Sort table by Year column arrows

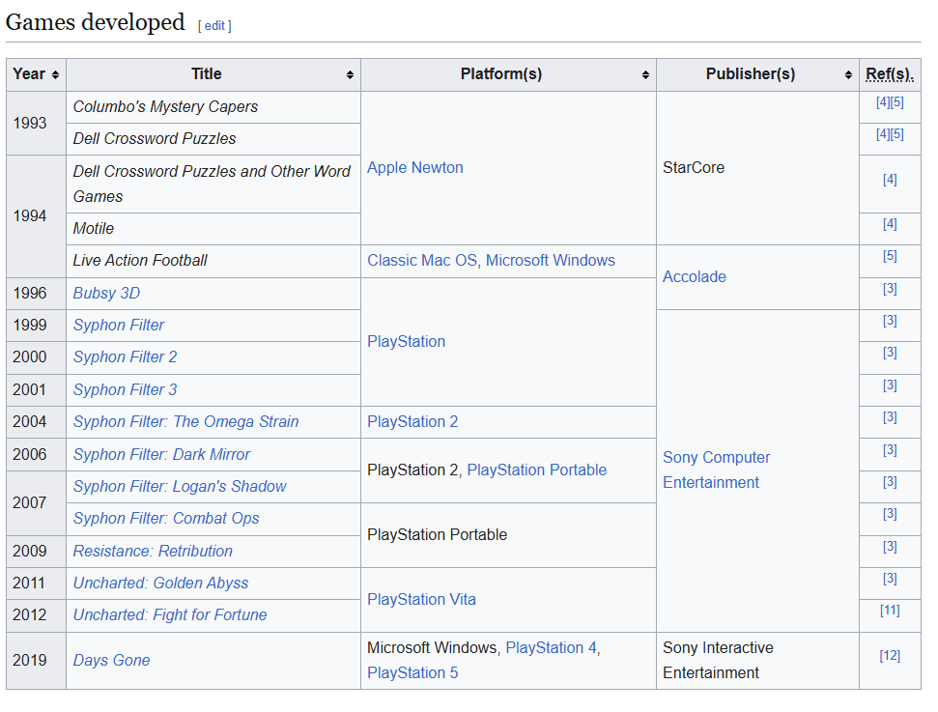tap(55, 74)
